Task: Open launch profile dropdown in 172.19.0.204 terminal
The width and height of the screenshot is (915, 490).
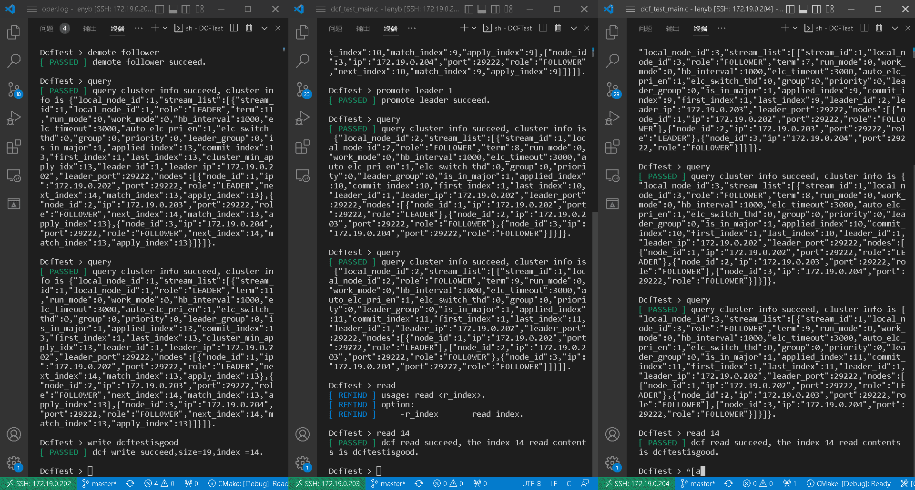Action: point(795,28)
